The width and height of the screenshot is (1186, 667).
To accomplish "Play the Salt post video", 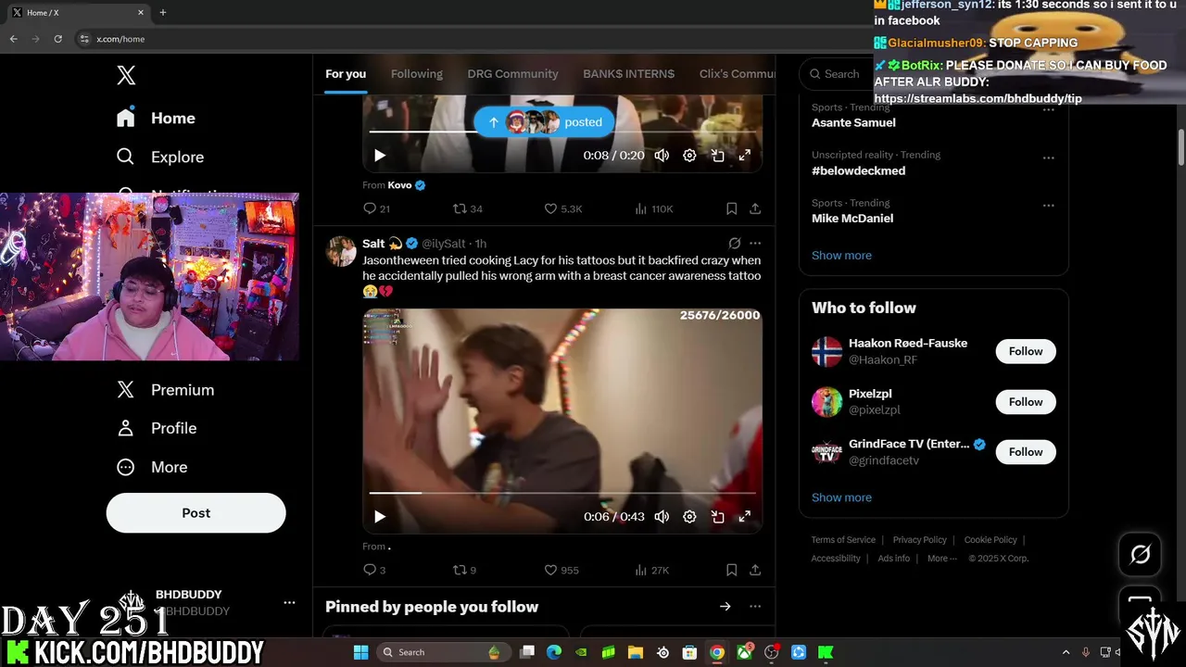I will tap(379, 517).
